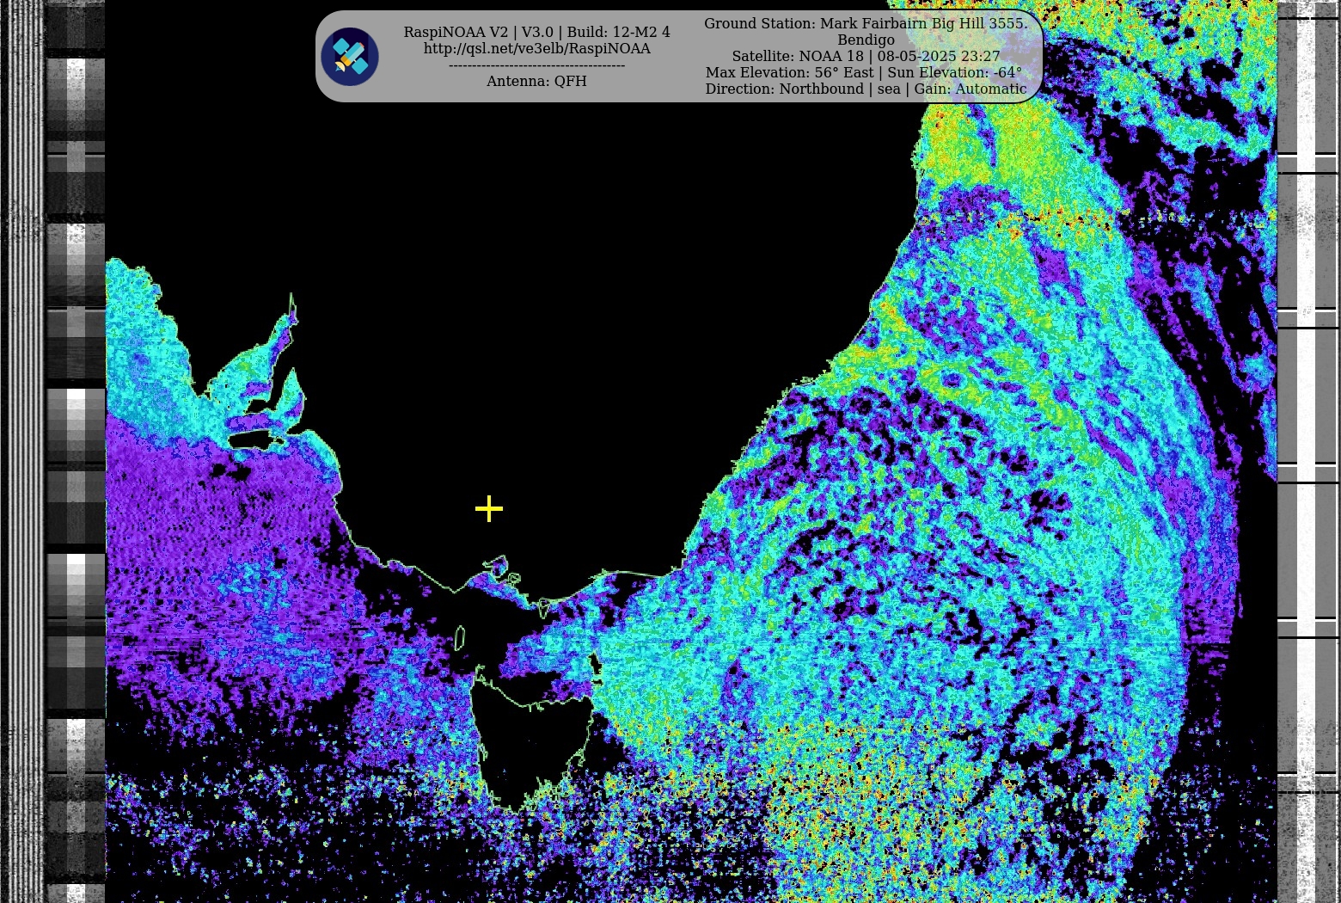This screenshot has width=1341, height=903.
Task: Select the text "RaspiNOAA V2 | V3.0 | Build: 12-M2 4"
Action: 536,33
